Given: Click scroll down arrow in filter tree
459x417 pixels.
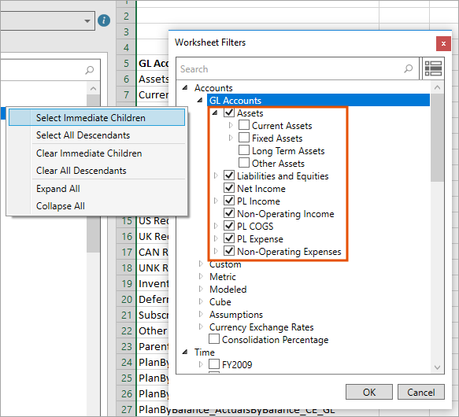Looking at the screenshot, I should tap(437, 367).
